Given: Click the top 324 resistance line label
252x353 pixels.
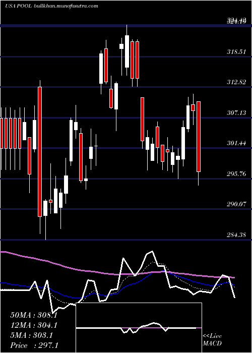Looking at the screenshot, I should point(236,21).
